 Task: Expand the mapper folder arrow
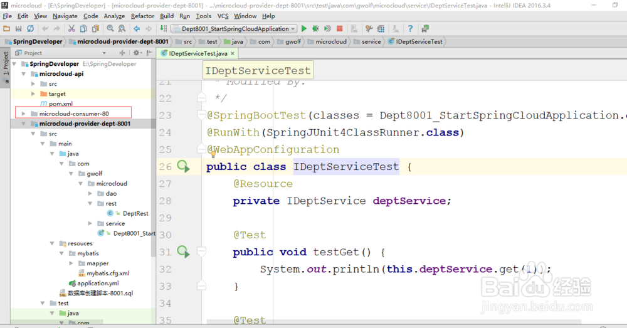(x=71, y=263)
